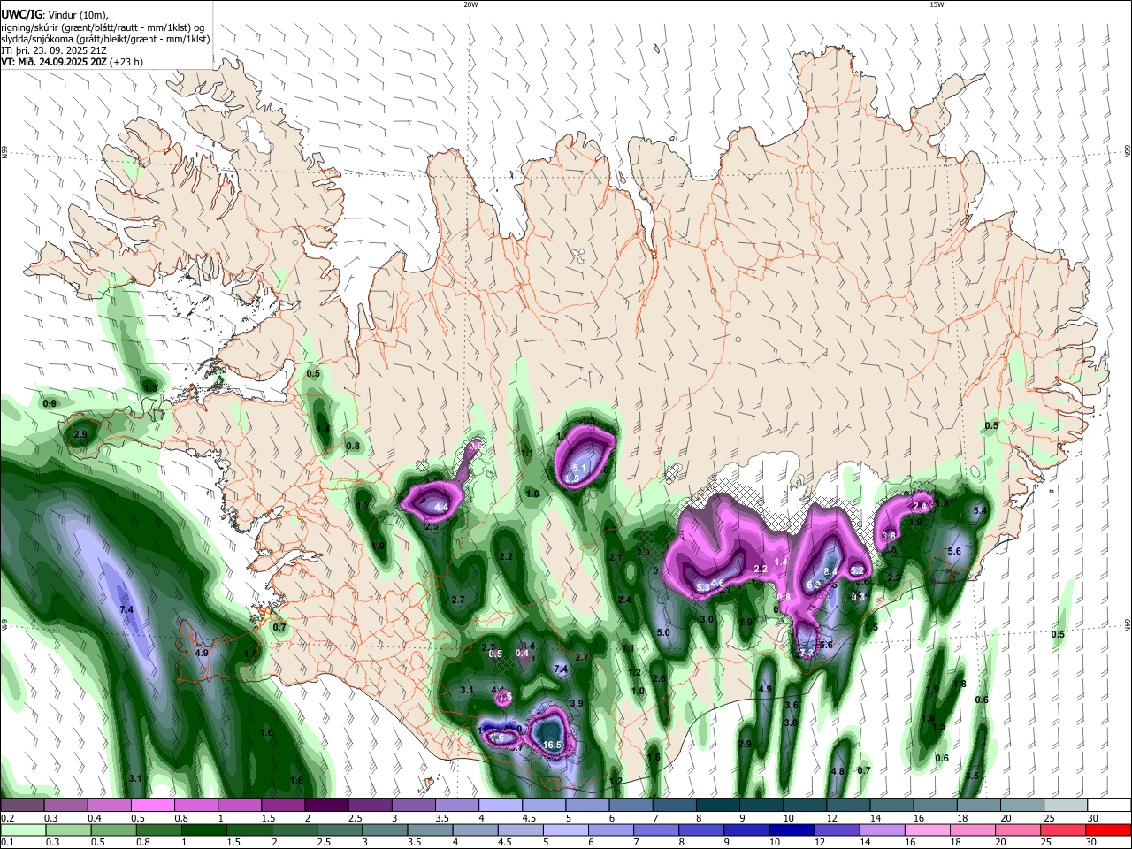The image size is (1132, 849).
Task: Click the 5.2 value in the pink area
Action: pos(856,571)
